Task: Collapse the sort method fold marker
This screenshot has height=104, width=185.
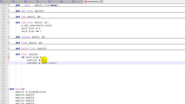Action: (x=9, y=54)
